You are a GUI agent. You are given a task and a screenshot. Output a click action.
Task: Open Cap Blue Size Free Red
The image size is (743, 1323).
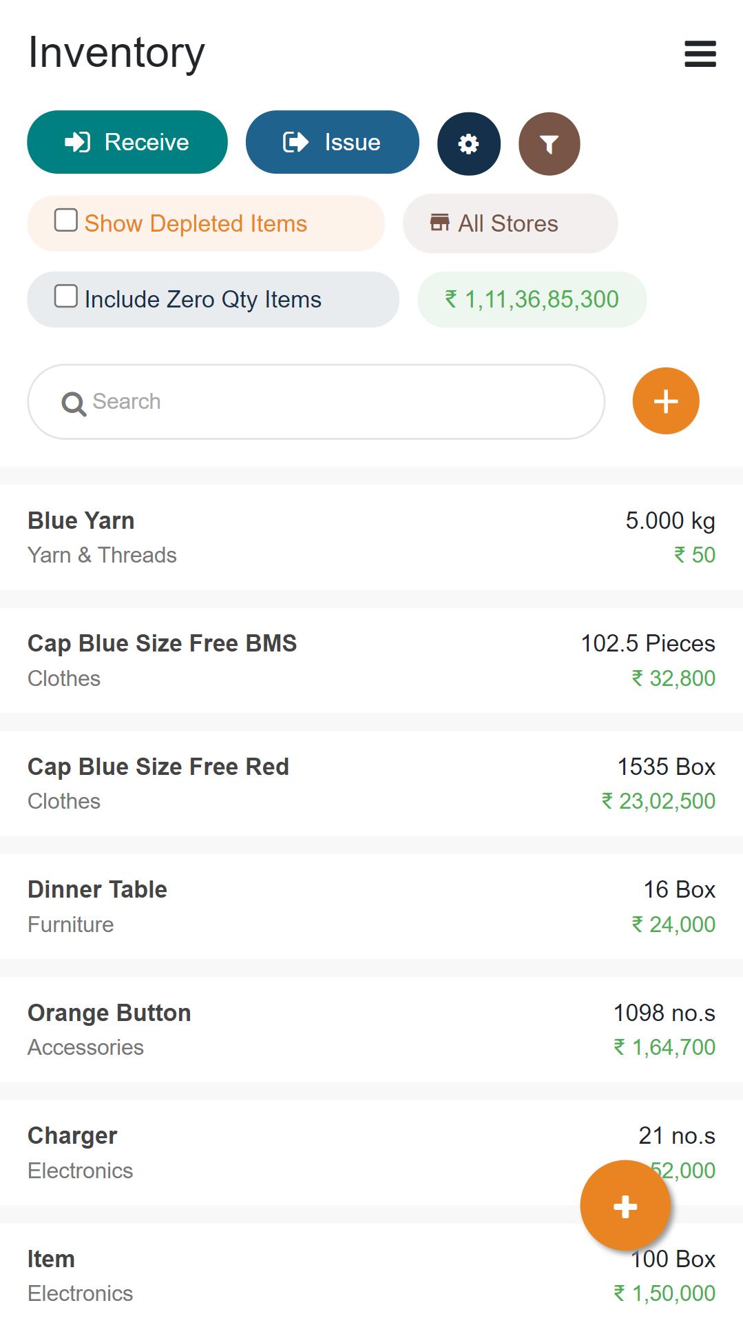(x=371, y=783)
